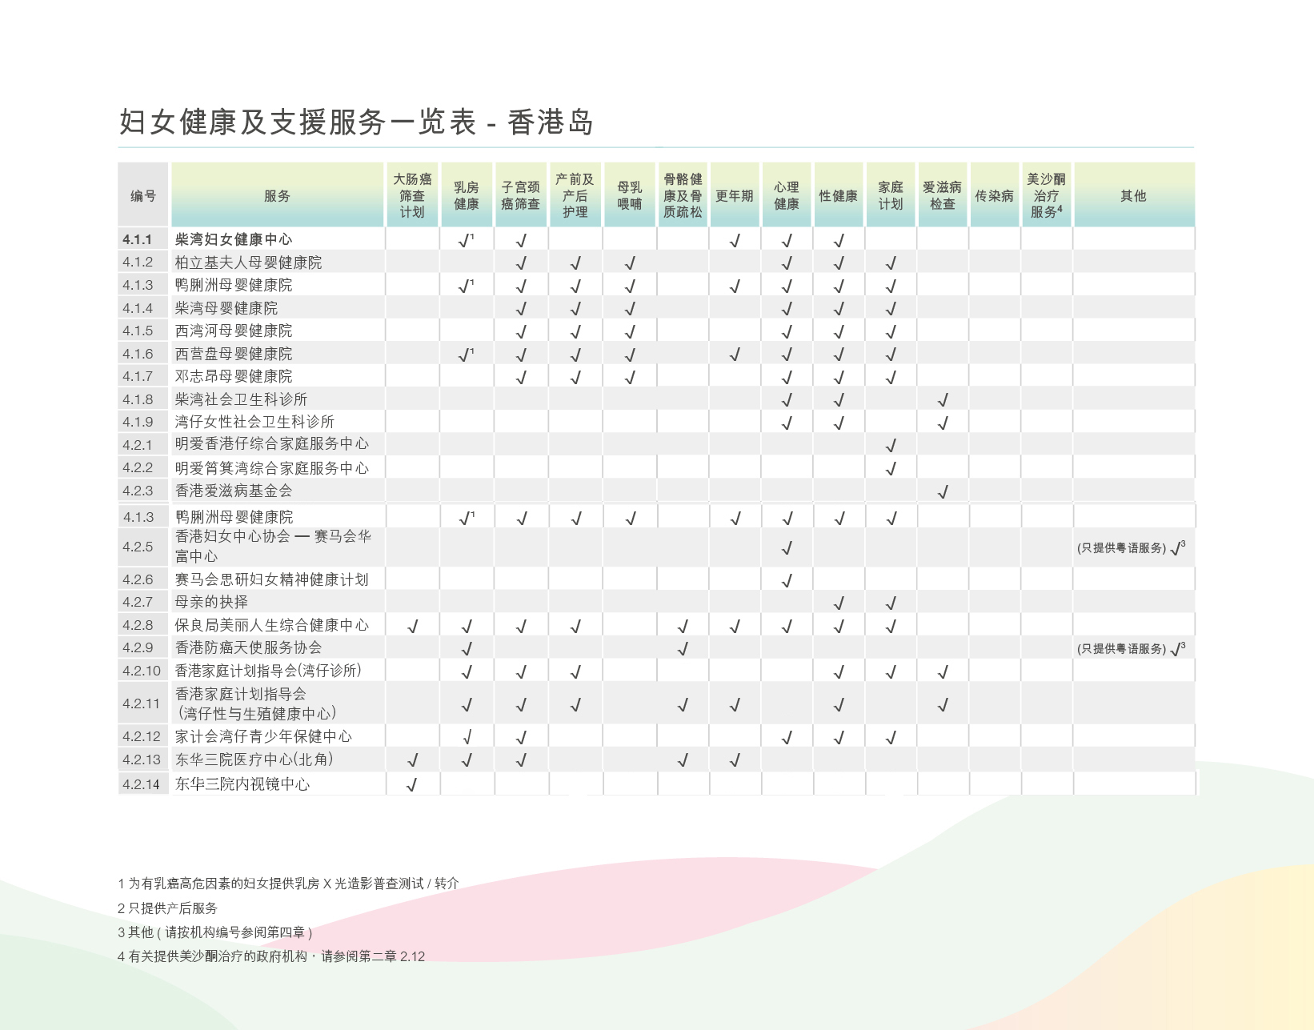Click 骨骼健康 checkmark for 东华三院医疗中心(北角)

tap(683, 760)
